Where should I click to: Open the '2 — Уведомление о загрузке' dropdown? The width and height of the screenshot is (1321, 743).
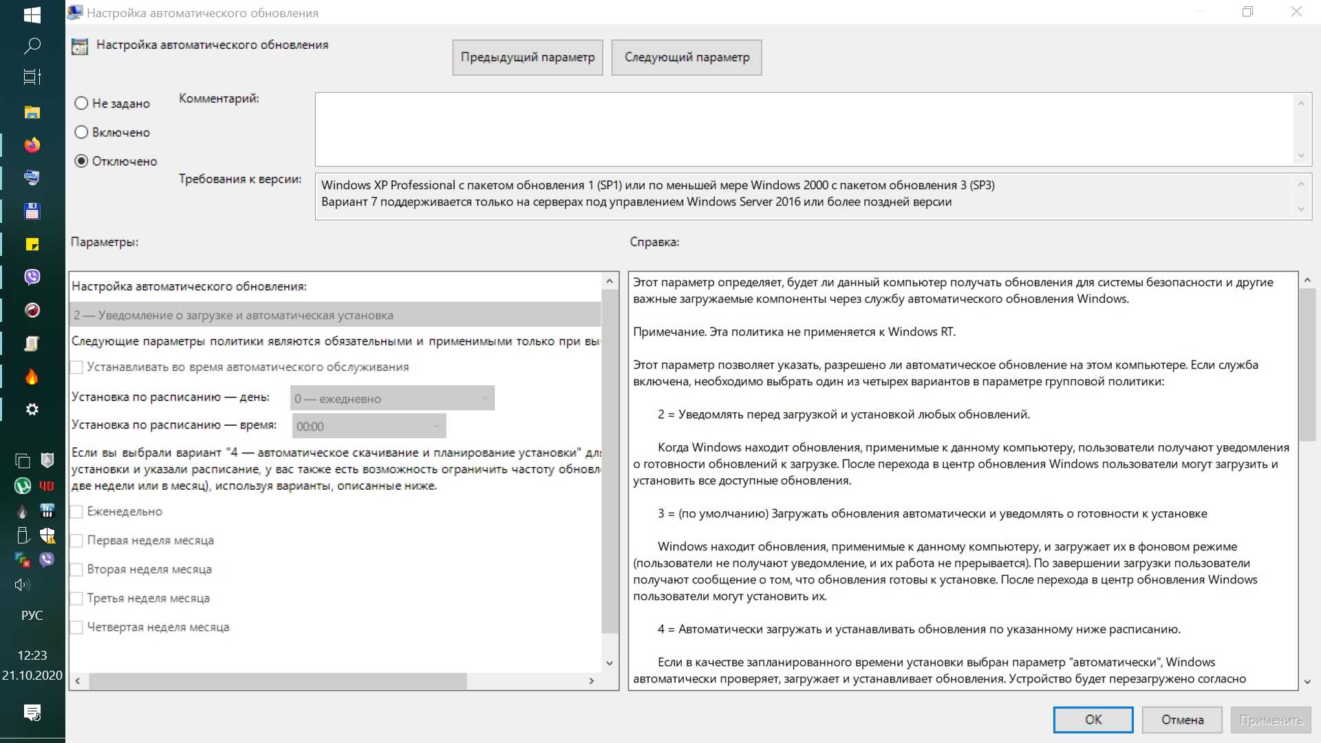(336, 315)
